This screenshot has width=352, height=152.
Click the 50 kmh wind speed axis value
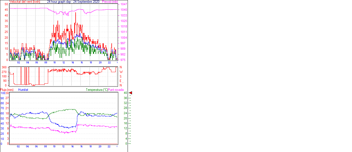6,4
